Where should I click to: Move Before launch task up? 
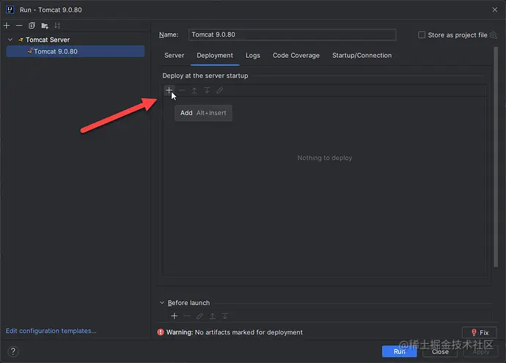point(212,315)
